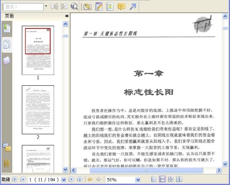Click the find previous icon
This screenshot has height=185, width=230.
(x=54, y=7)
